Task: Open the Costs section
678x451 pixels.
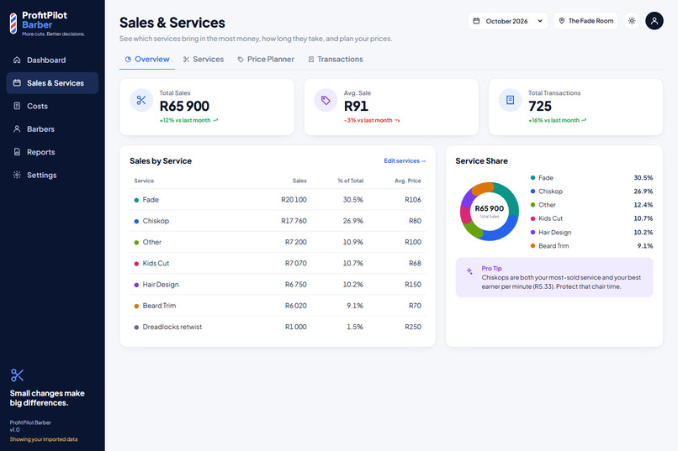Action: click(x=52, y=106)
